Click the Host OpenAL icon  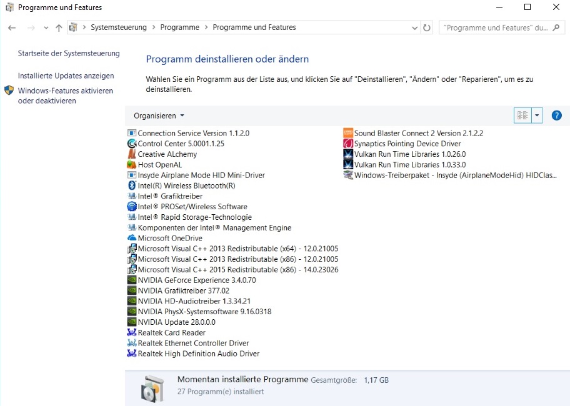click(x=132, y=164)
